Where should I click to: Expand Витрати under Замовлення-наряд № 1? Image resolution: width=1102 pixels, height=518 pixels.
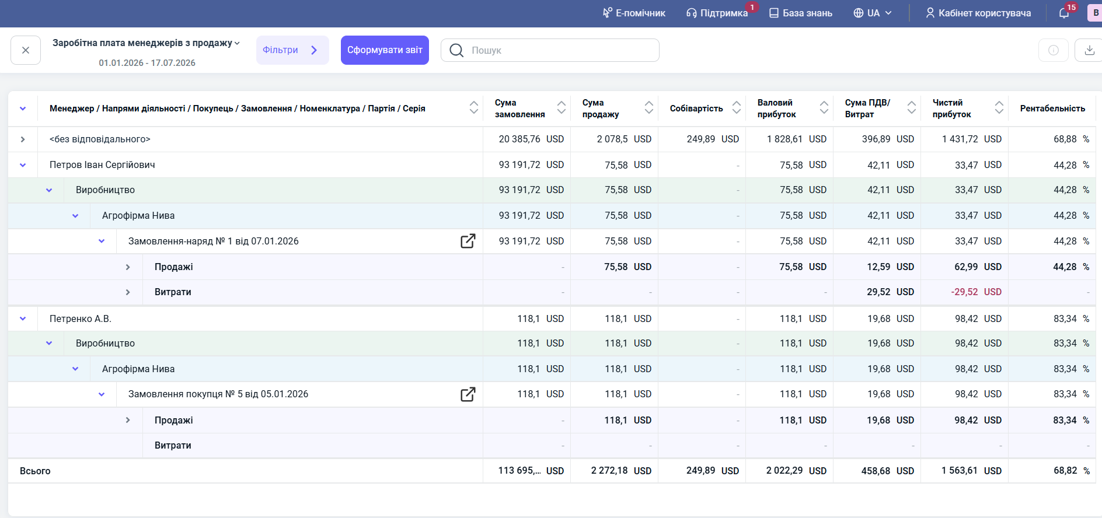128,292
